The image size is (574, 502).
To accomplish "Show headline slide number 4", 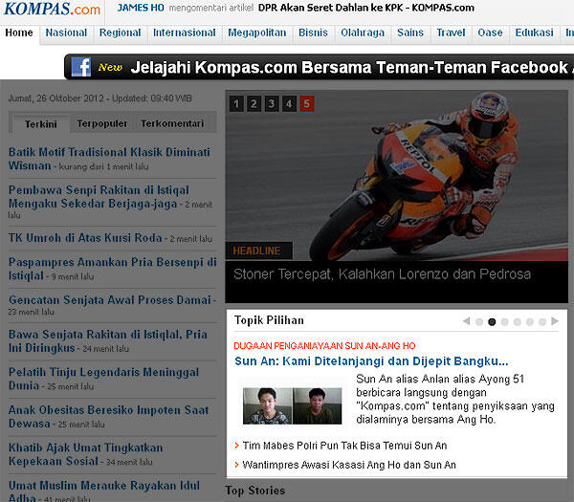I will tap(289, 104).
